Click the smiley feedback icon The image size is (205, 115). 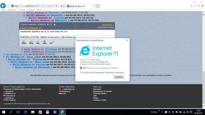[202, 6]
